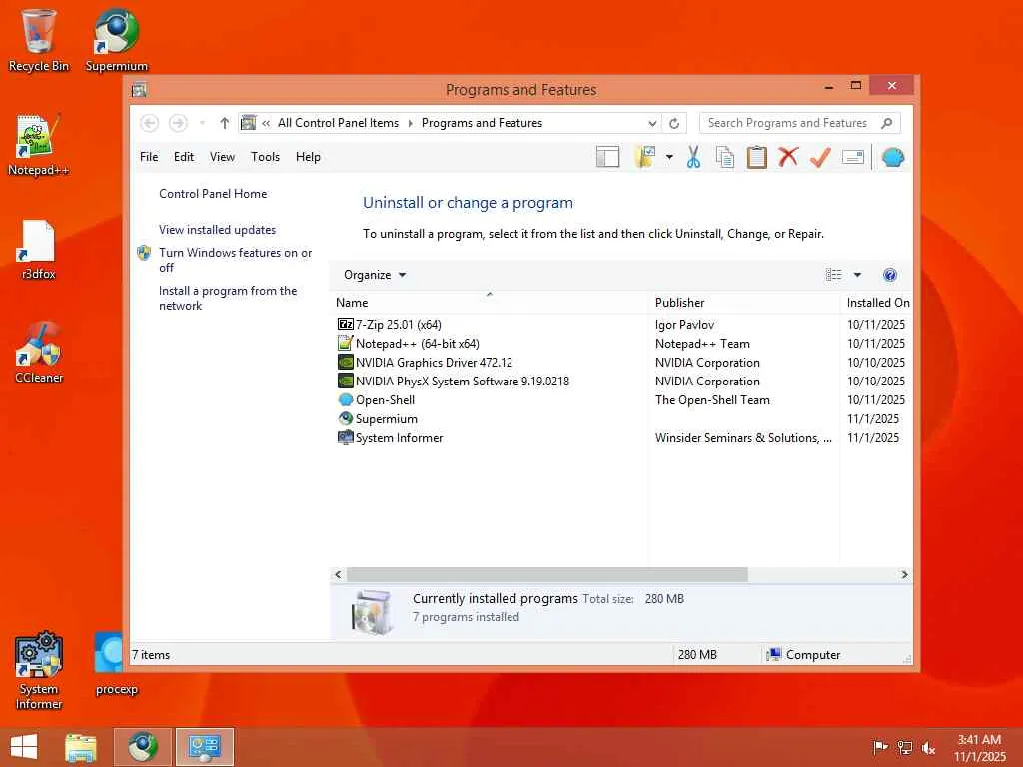Click the navigation pane toolbar icon
The width and height of the screenshot is (1023, 767).
coord(607,157)
